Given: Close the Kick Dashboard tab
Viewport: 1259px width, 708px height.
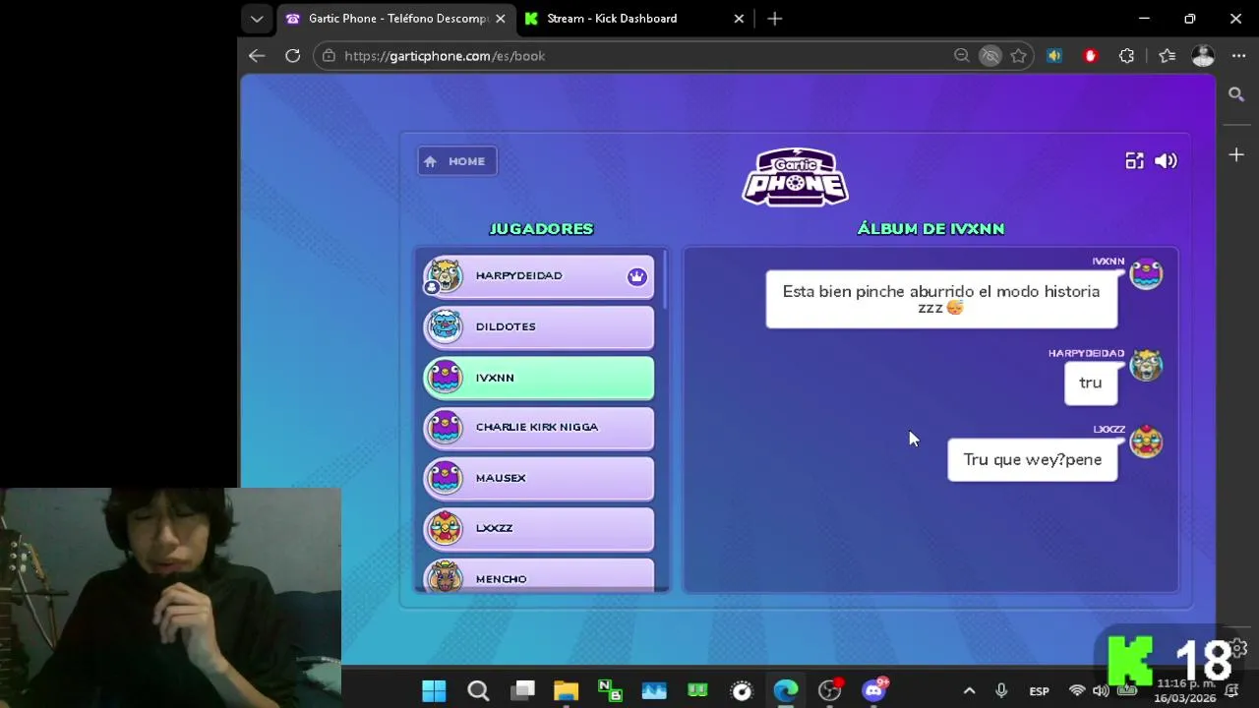Looking at the screenshot, I should tap(739, 19).
